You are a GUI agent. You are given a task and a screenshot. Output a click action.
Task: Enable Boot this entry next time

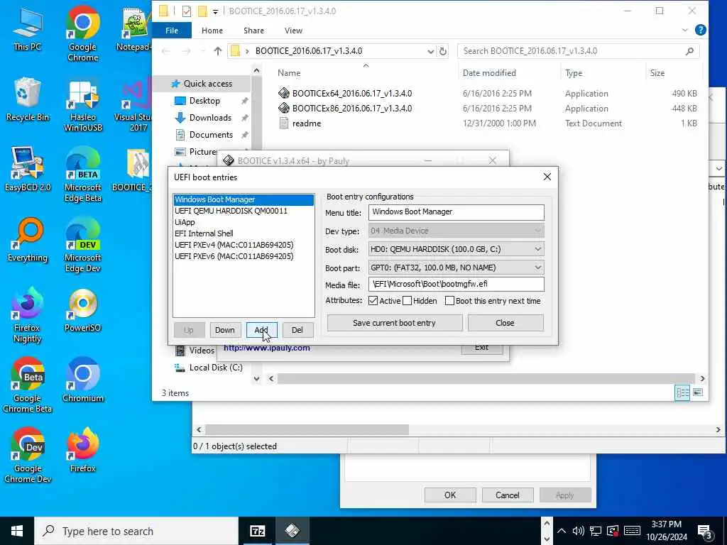(x=449, y=301)
